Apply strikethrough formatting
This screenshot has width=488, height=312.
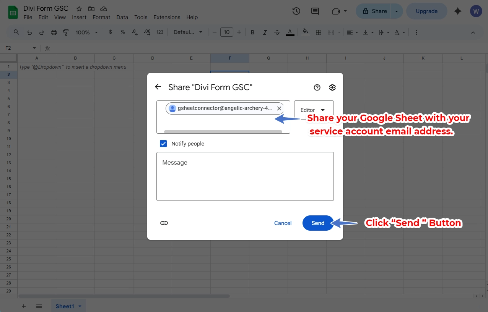coord(277,32)
